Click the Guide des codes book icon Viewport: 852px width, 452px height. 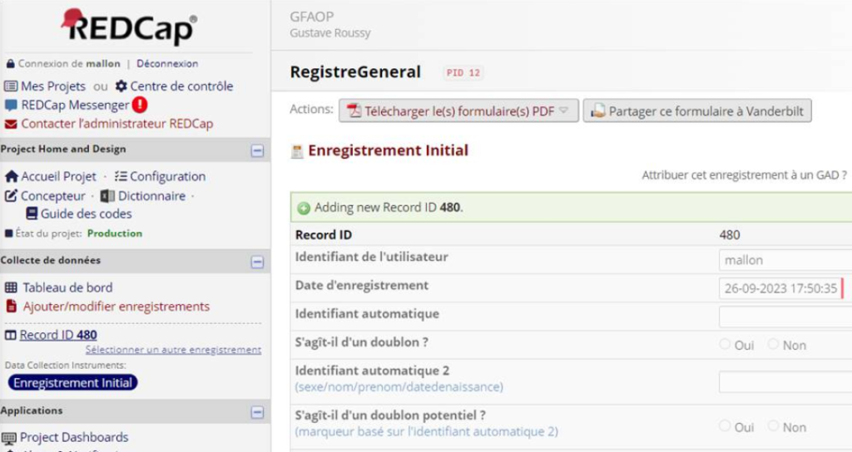[x=32, y=214]
